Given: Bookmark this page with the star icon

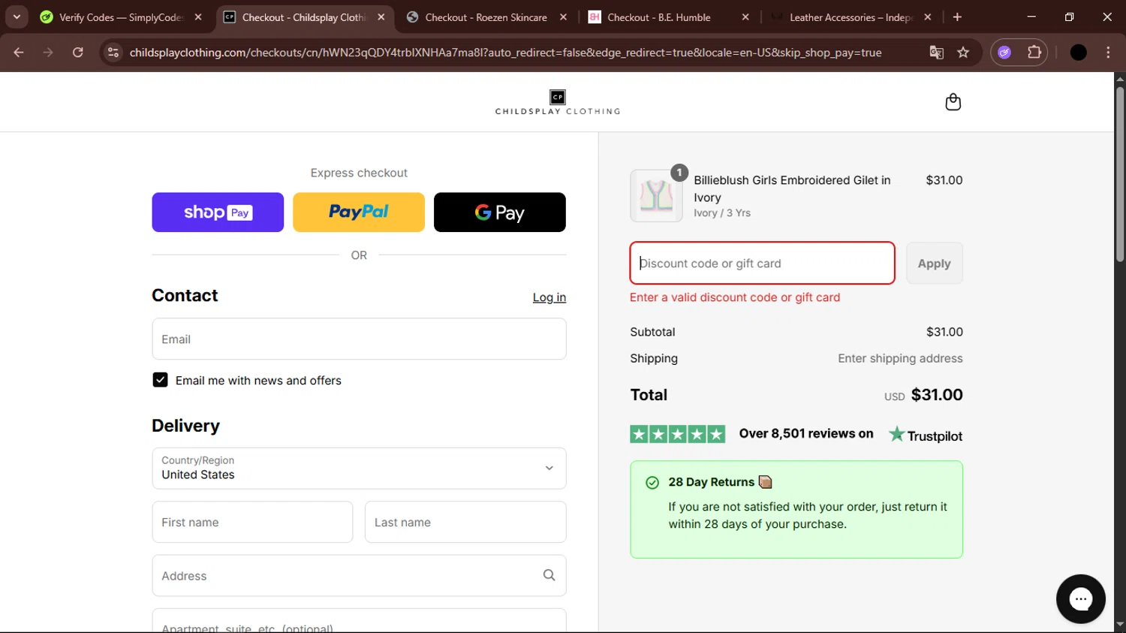Looking at the screenshot, I should coord(963,53).
